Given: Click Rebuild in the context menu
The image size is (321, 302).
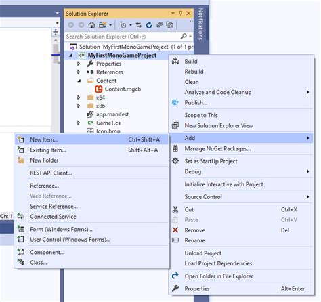Looking at the screenshot, I should pos(241,72).
